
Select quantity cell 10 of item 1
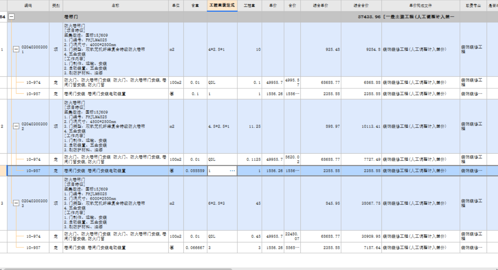249,49
